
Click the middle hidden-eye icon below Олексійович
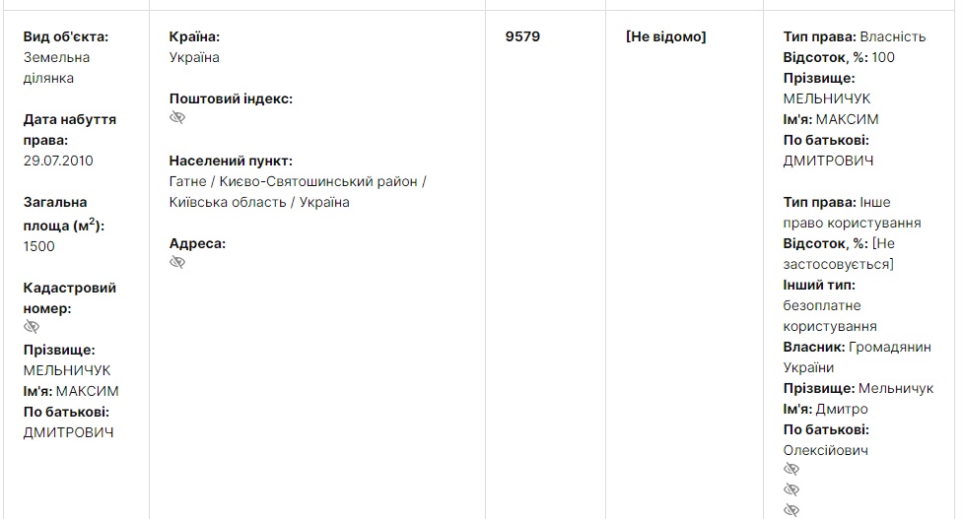(x=791, y=489)
